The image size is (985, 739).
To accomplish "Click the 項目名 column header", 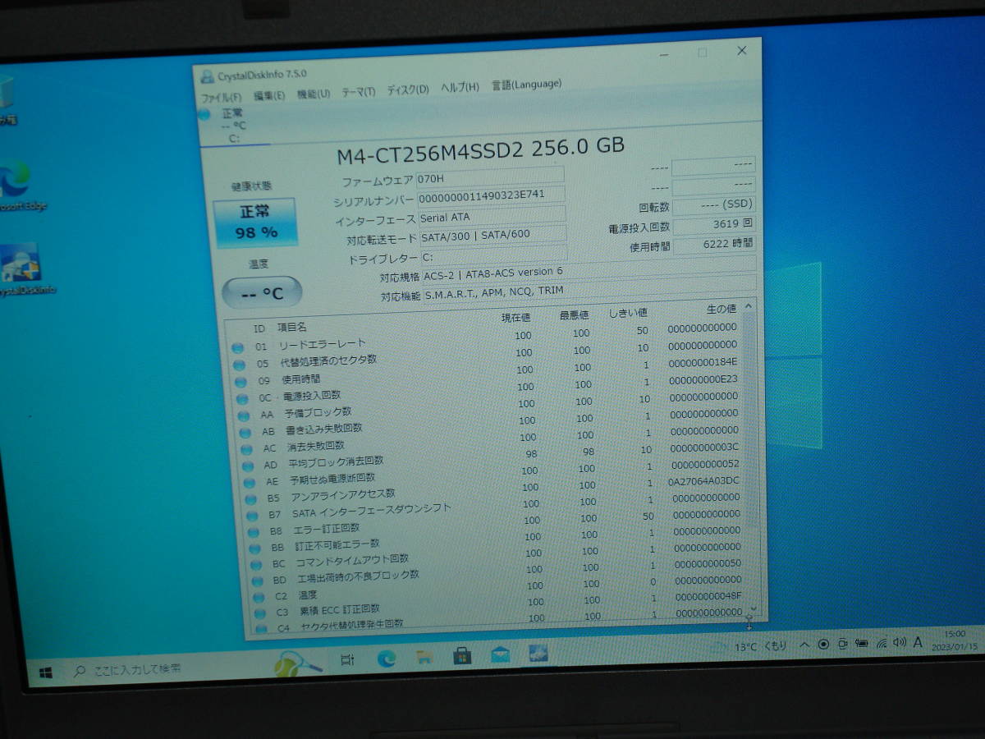I will [291, 328].
